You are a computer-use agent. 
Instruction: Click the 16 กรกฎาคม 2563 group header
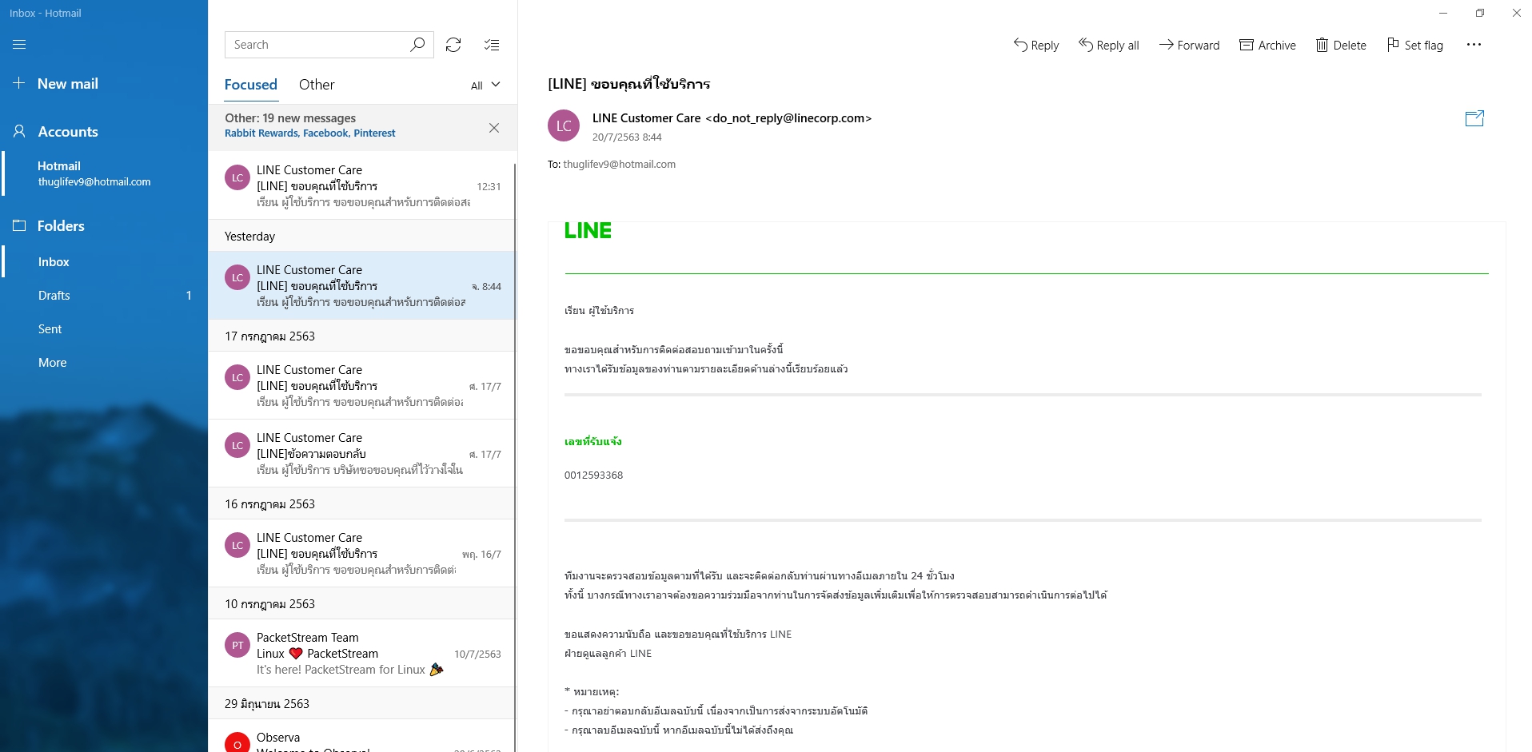click(361, 504)
